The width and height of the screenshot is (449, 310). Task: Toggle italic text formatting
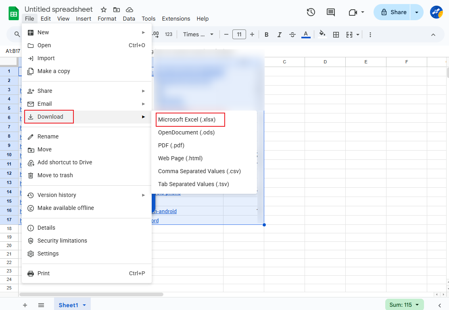280,34
